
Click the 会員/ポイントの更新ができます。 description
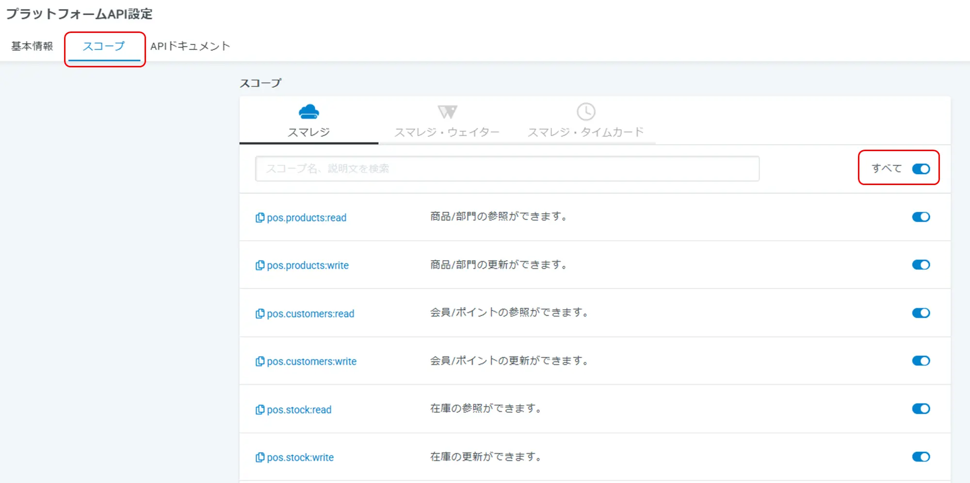pos(510,360)
